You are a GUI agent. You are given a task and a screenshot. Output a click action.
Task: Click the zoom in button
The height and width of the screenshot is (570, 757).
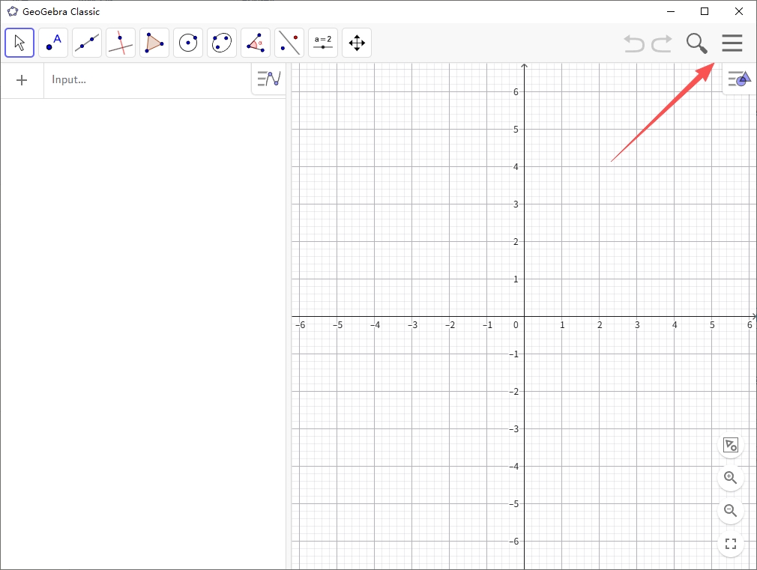click(x=731, y=478)
